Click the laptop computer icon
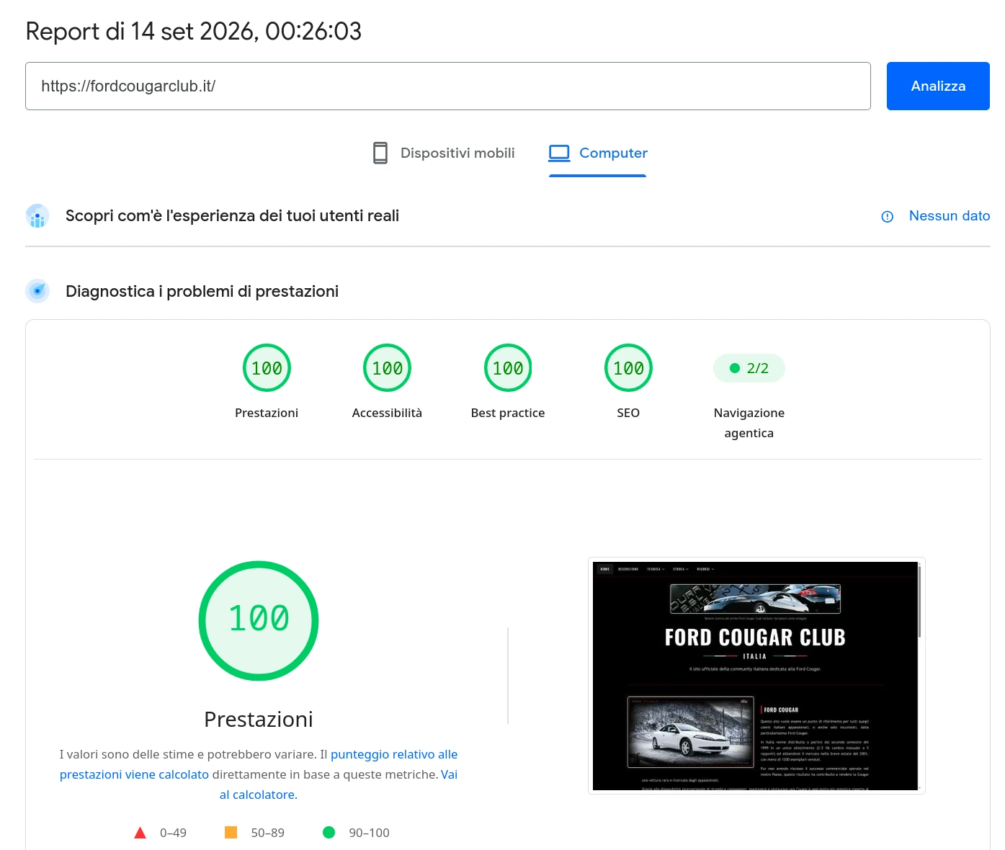1005x850 pixels. (x=559, y=153)
